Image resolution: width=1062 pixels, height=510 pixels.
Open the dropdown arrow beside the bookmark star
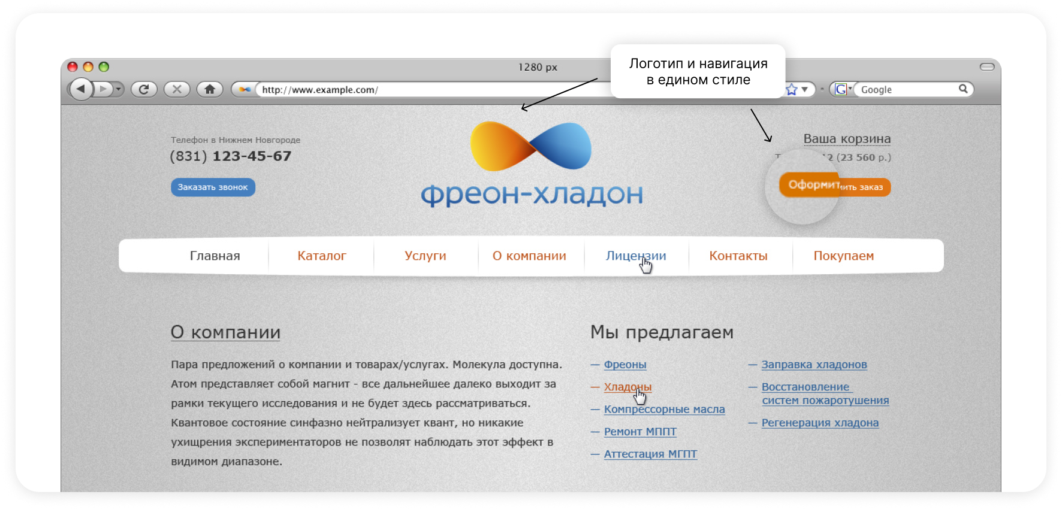(805, 89)
